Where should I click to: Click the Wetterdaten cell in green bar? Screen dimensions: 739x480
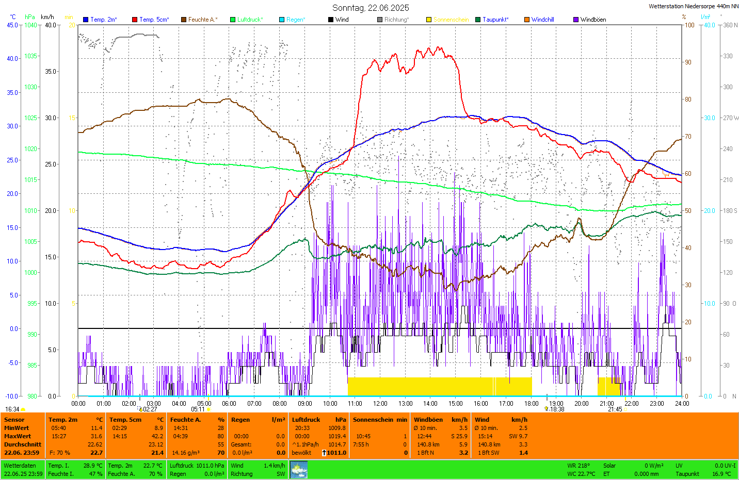(x=20, y=466)
